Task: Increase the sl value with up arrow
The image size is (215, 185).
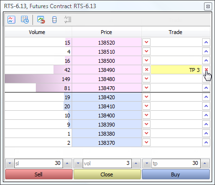Action: 67,163
